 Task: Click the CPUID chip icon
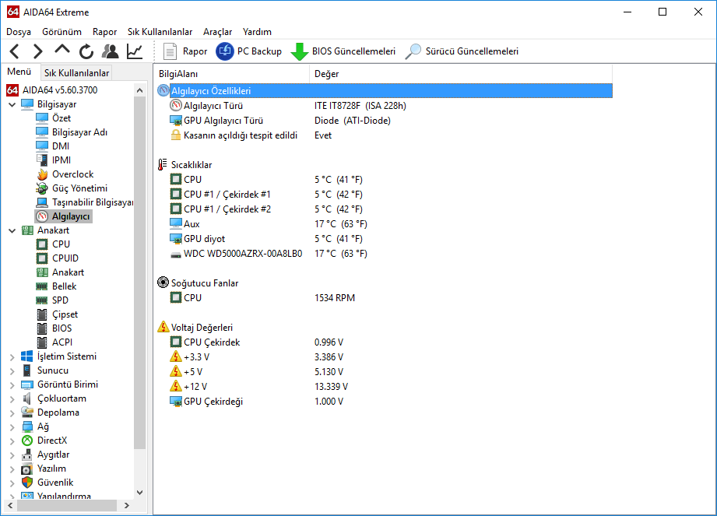[42, 258]
